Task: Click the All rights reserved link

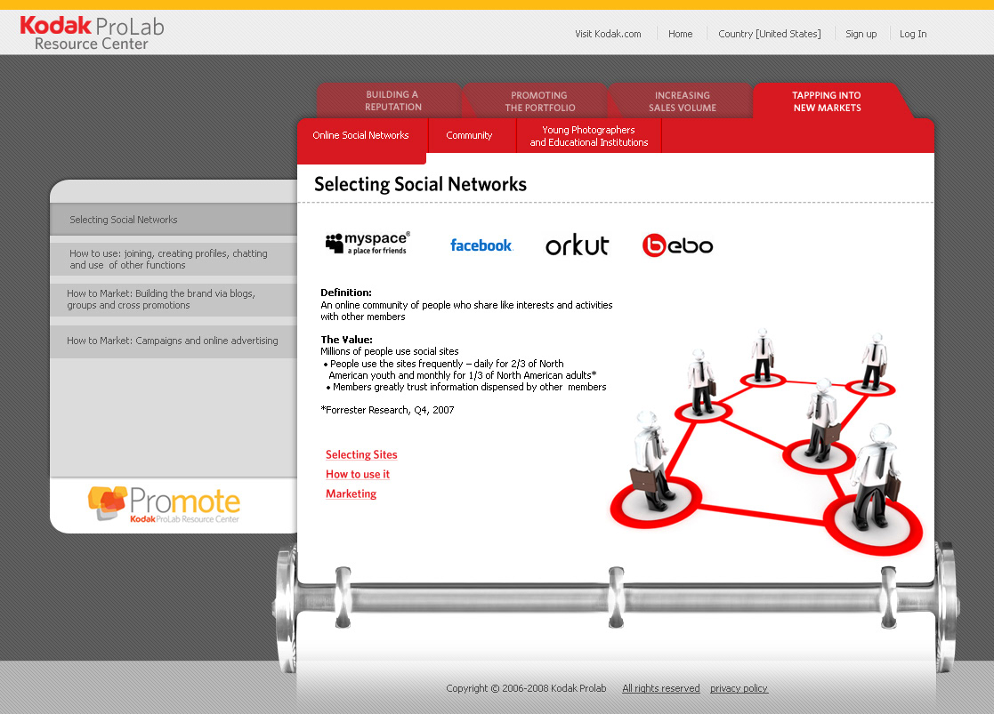Action: (661, 688)
